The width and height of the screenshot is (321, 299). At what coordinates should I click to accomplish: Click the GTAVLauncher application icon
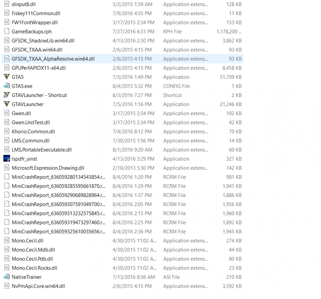[x=7, y=104]
